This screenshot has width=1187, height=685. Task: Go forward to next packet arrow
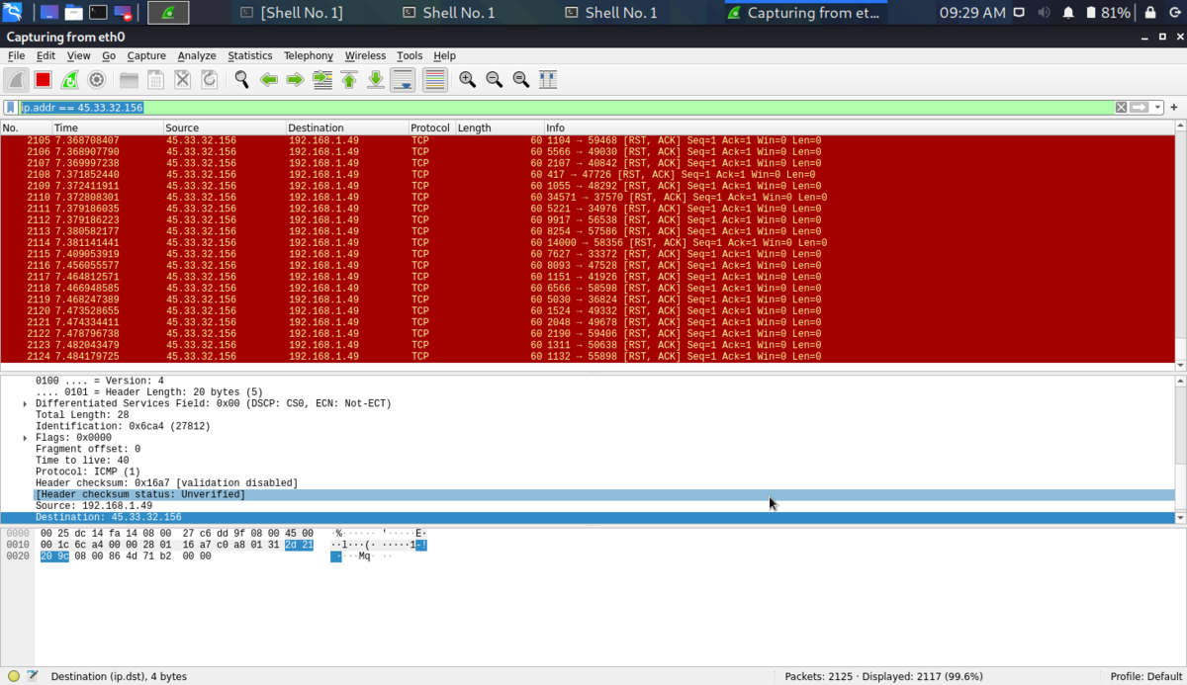click(x=295, y=80)
